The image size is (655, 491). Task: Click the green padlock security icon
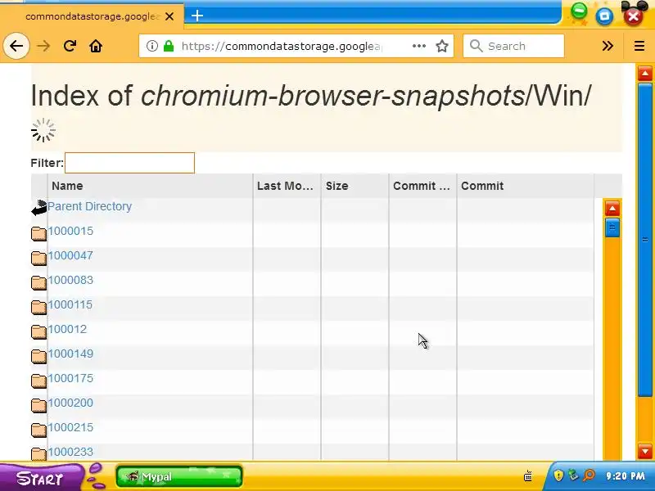169,46
